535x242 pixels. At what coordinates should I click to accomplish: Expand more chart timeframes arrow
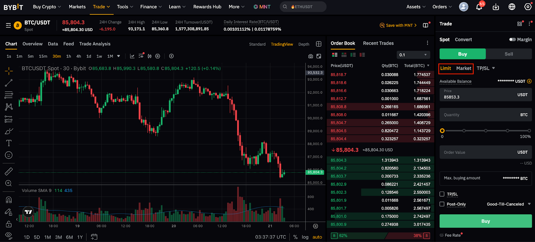(118, 56)
